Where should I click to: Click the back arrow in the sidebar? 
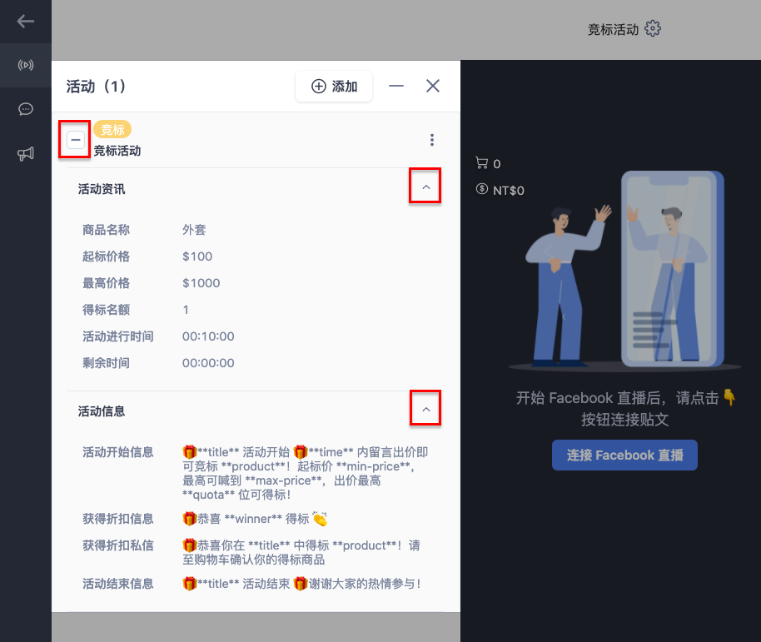coord(25,22)
